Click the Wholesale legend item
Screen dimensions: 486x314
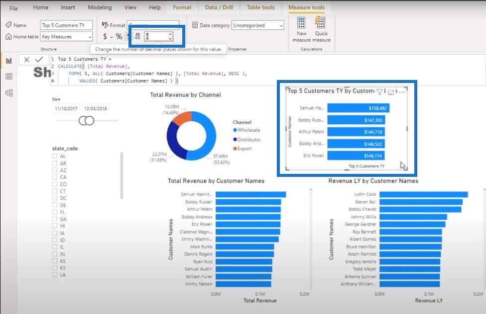point(246,130)
